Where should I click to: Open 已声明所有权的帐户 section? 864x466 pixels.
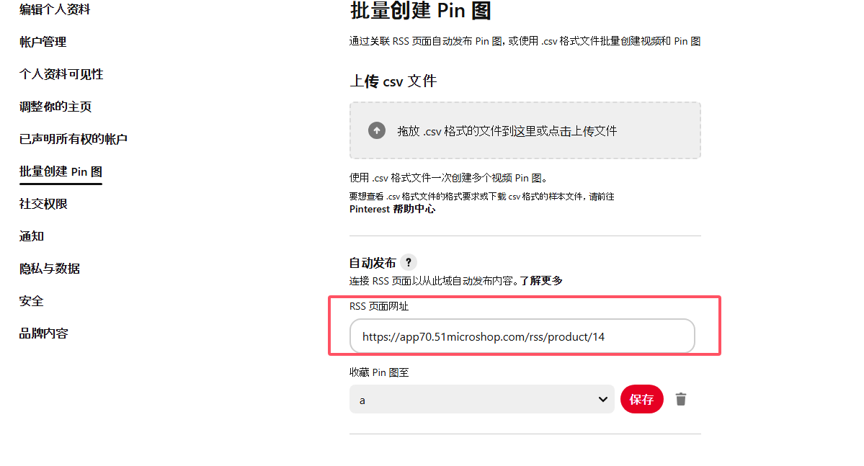pos(74,140)
